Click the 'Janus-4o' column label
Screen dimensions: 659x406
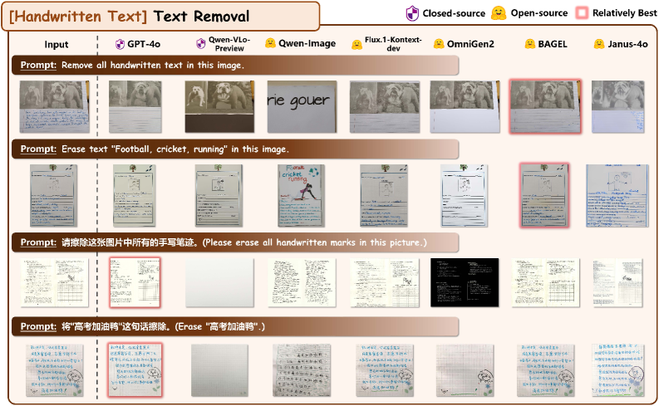click(x=627, y=44)
